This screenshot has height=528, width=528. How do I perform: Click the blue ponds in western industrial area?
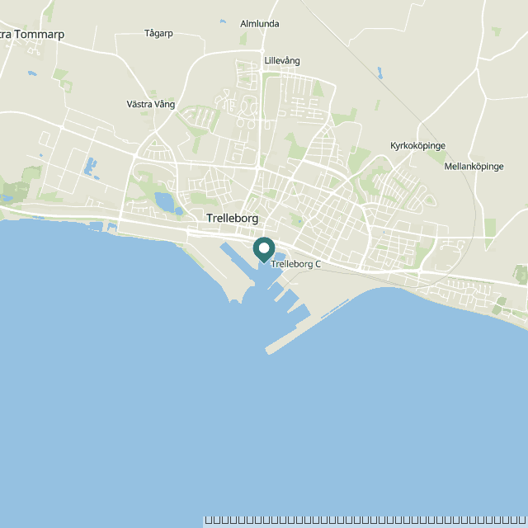tap(90, 167)
